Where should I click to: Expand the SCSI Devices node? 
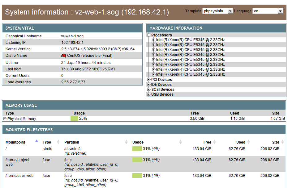[149, 90]
